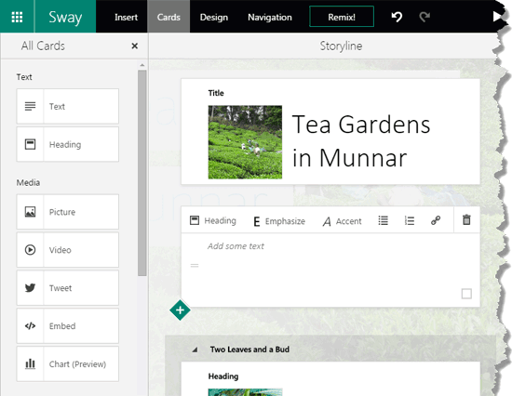Screen dimensions: 512x396
Task: Switch to the Cards tab
Action: point(168,17)
